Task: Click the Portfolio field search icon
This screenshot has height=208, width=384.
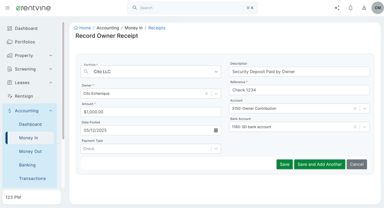Action: 86,71
